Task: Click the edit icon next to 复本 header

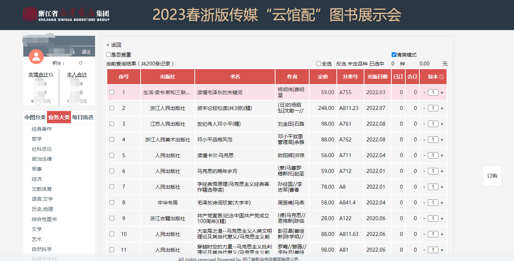Action: pyautogui.click(x=442, y=77)
